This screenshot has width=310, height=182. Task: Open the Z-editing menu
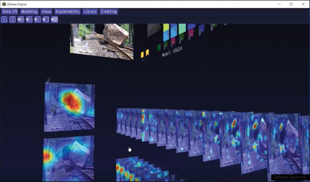click(x=109, y=12)
